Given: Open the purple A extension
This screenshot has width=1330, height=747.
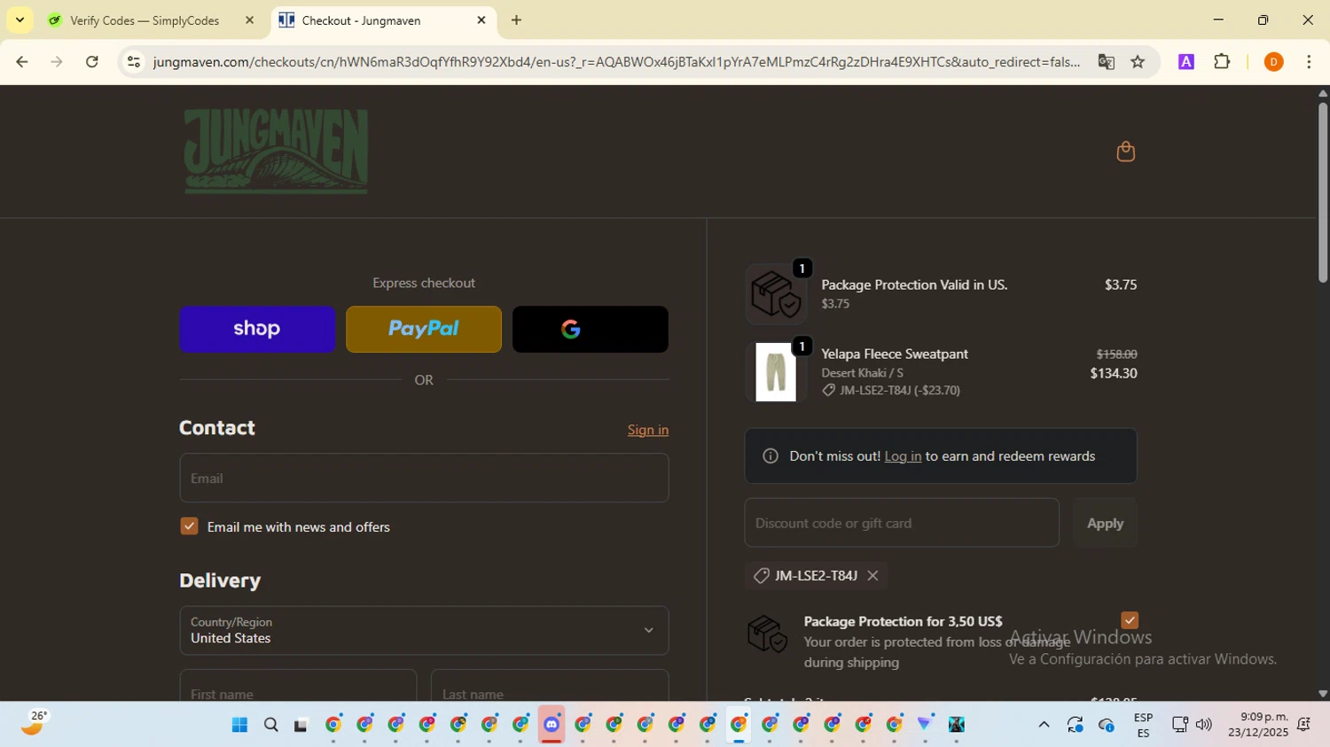Looking at the screenshot, I should pos(1186,62).
